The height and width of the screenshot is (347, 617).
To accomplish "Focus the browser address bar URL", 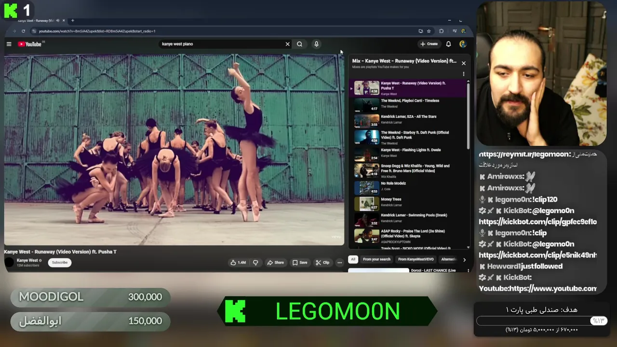I will 97,31.
